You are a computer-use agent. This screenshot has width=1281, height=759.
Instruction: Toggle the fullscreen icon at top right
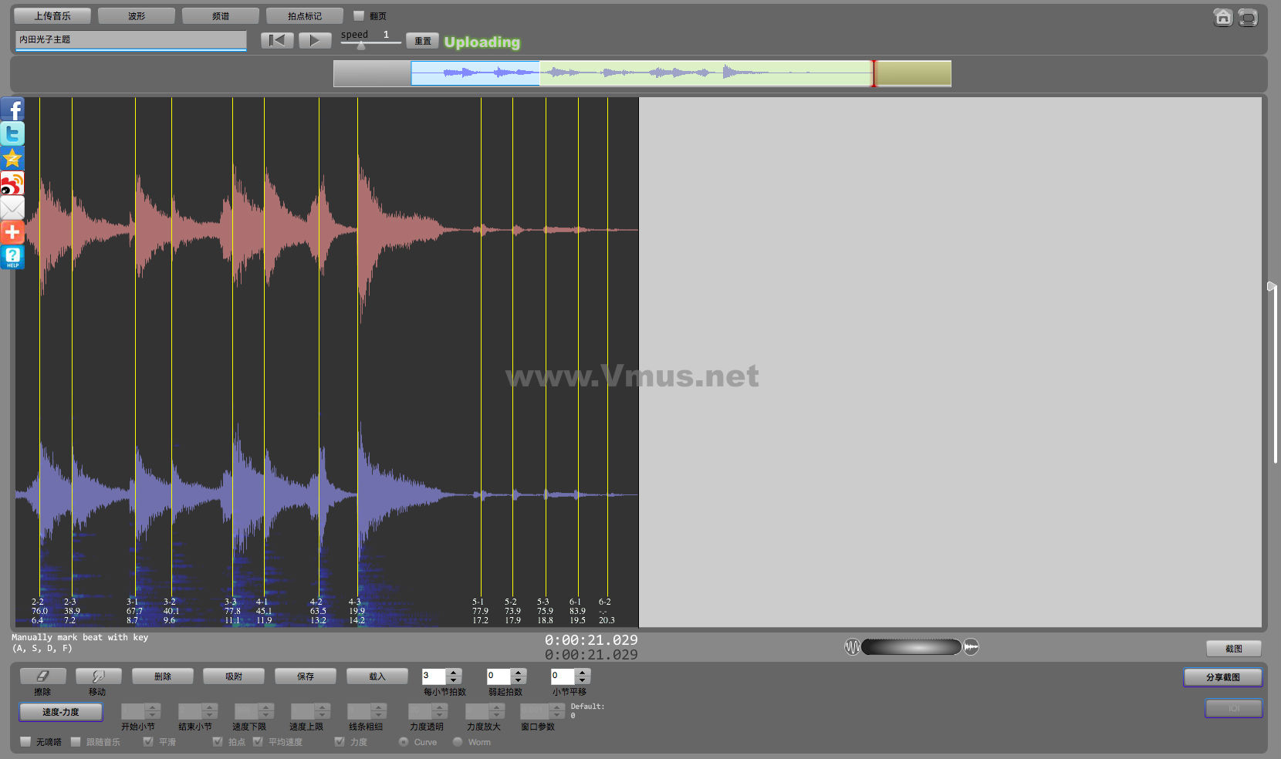point(1248,17)
